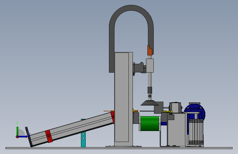Select the blue gearbox housing
Image resolution: width=238 pixels, height=154 pixels.
pos(195,112)
